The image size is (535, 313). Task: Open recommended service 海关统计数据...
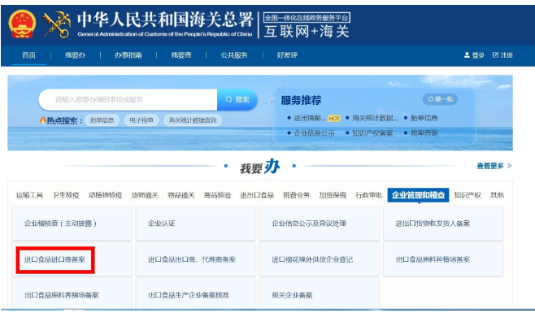375,118
